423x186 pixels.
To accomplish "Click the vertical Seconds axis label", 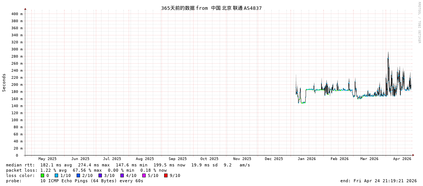I will [x=4, y=82].
